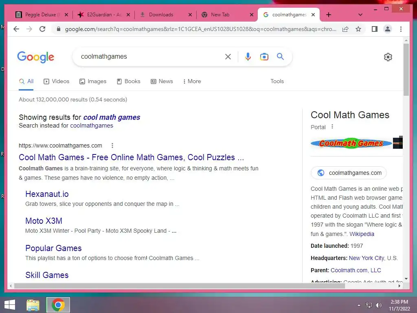Go back using the browser back arrow
Screen dimensions: 417x313
click(16, 29)
